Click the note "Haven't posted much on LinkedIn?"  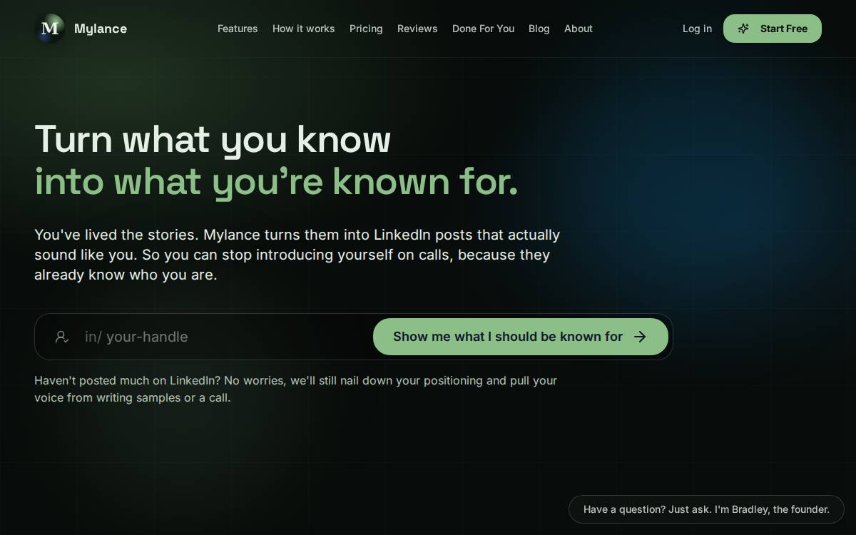tap(296, 389)
